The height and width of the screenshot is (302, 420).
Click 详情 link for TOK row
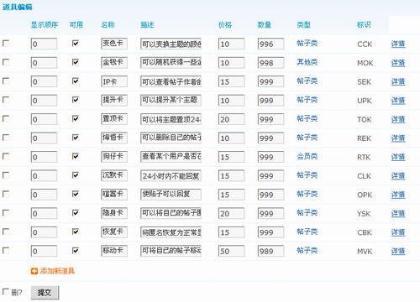click(398, 119)
